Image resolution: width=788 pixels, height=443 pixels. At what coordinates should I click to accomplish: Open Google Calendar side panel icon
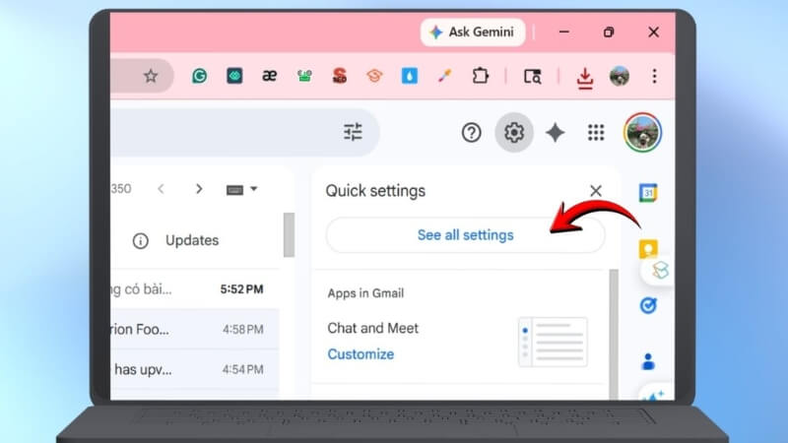pyautogui.click(x=648, y=193)
